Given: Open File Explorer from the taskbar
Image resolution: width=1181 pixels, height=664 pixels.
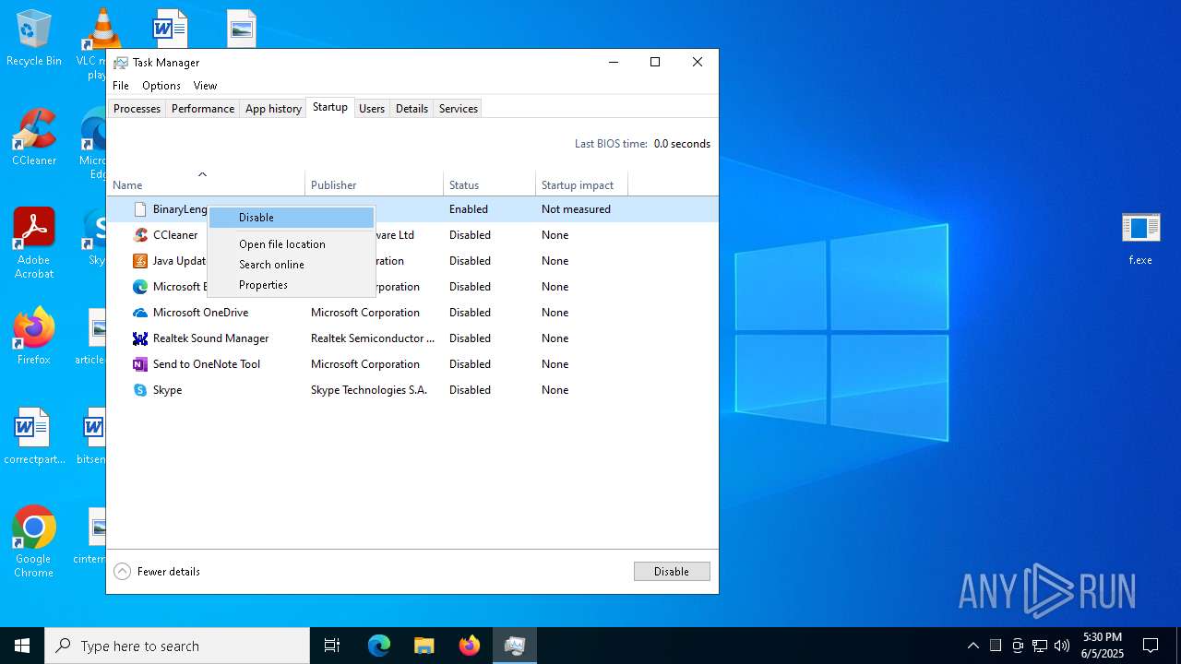Looking at the screenshot, I should pos(424,646).
